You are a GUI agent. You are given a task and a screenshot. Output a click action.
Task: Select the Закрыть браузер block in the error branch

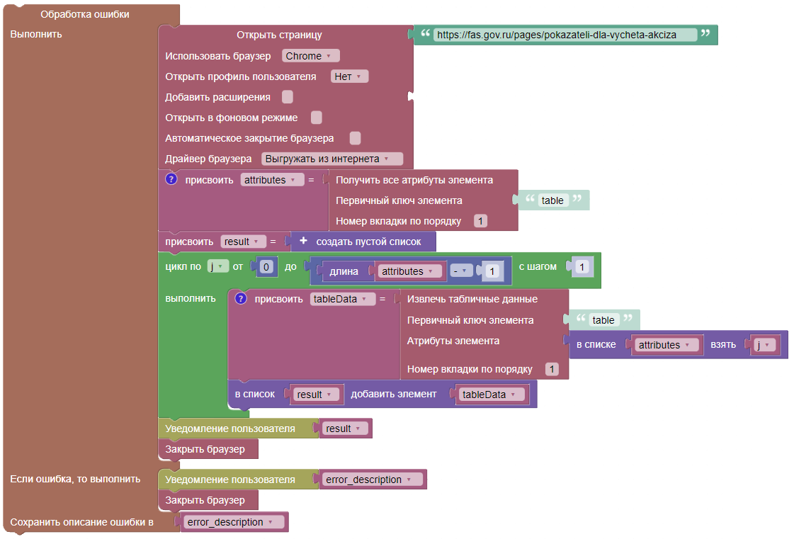[208, 500]
